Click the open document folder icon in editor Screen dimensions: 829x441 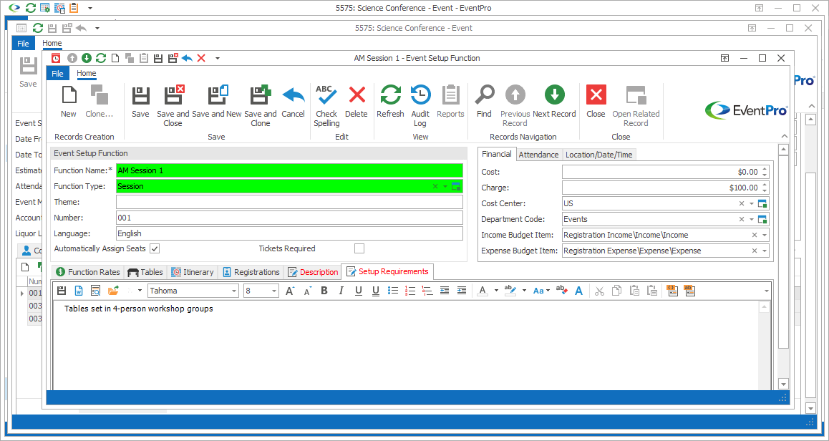(113, 291)
